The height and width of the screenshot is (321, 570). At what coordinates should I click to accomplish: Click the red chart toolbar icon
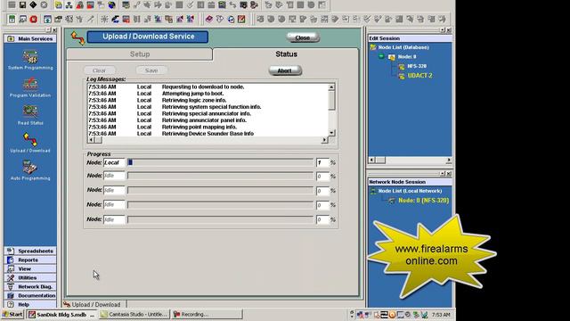click(241, 19)
